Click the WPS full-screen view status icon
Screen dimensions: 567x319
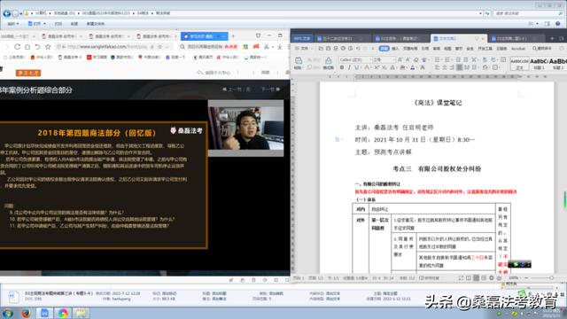[461, 277]
